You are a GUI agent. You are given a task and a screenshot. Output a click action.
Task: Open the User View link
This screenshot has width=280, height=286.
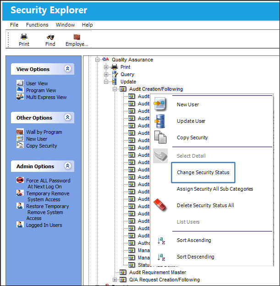coord(37,83)
